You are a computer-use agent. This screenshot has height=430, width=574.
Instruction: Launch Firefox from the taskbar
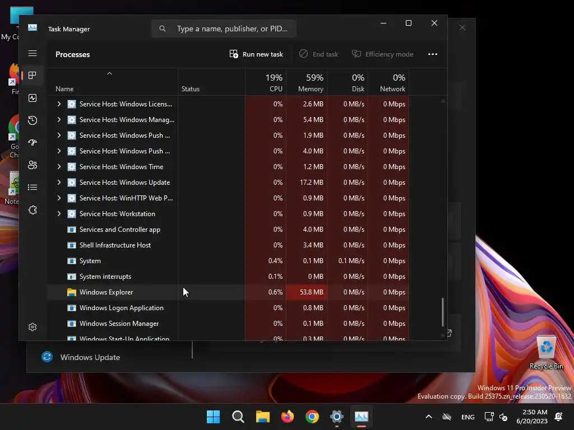(x=288, y=417)
